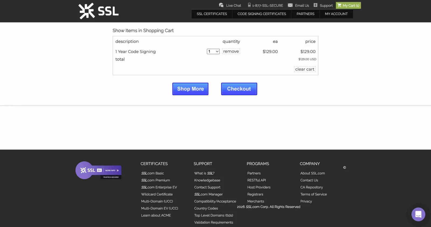Open the CA Repository link
The height and width of the screenshot is (227, 431).
pyautogui.click(x=311, y=187)
